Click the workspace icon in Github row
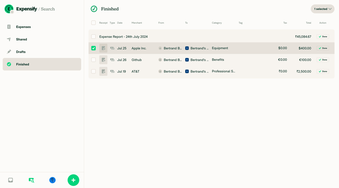This screenshot has width=339, height=188. point(187,60)
